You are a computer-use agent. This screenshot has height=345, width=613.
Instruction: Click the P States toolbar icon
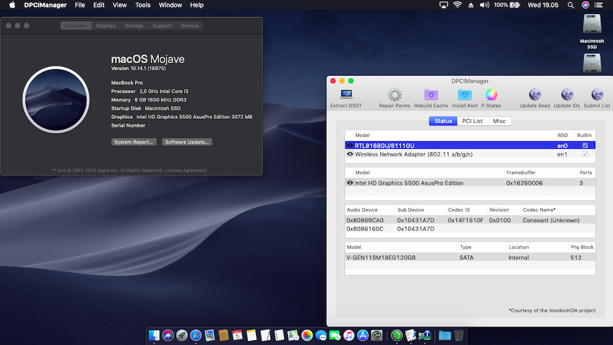coord(491,95)
